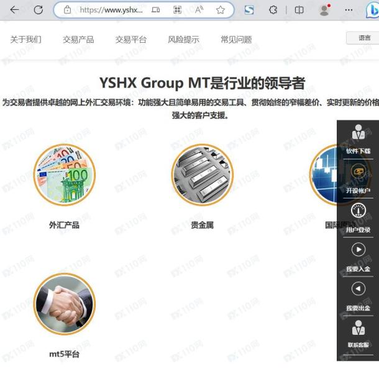This screenshot has width=379, height=377.
Task: Open the 语言 language dropdown
Action: (x=363, y=38)
